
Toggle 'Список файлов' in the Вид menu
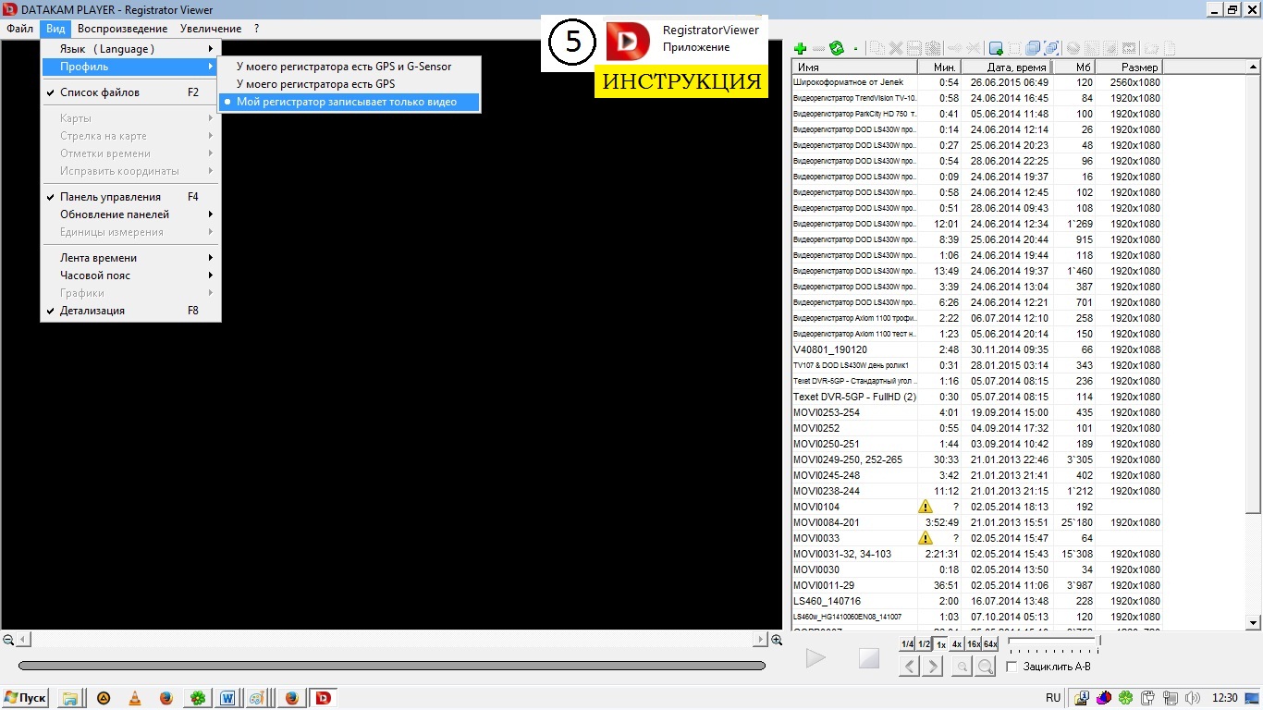coord(100,92)
